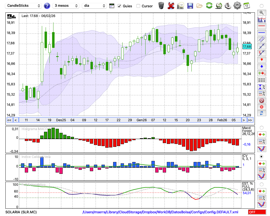Click the green plus red arrow tool
This screenshot has height=216, width=270.
tap(262, 73)
